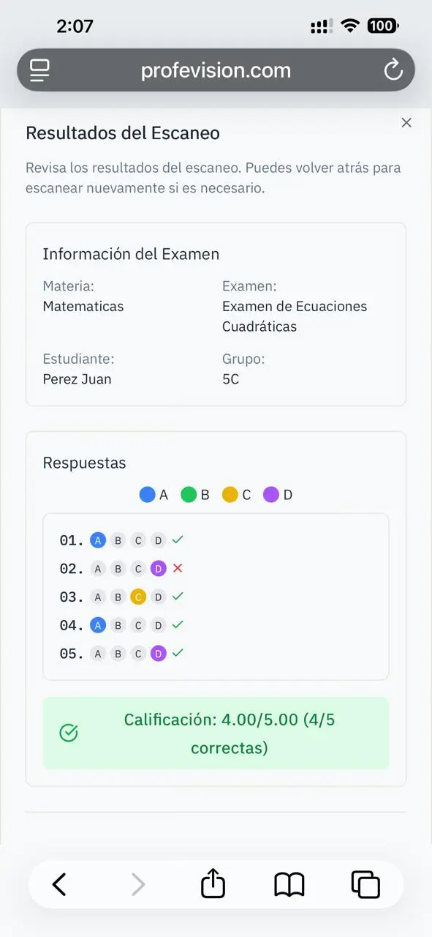The width and height of the screenshot is (432, 937).
Task: Open the address bar showing profevision.com
Action: [x=216, y=70]
